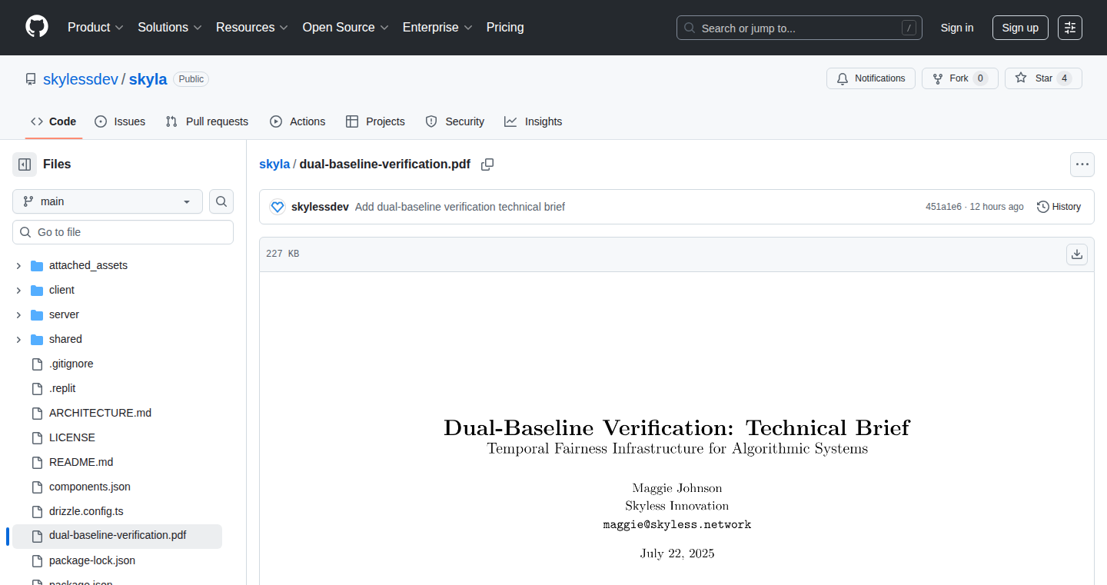The image size is (1107, 585).
Task: Open the main branch selector dropdown
Action: tap(108, 201)
